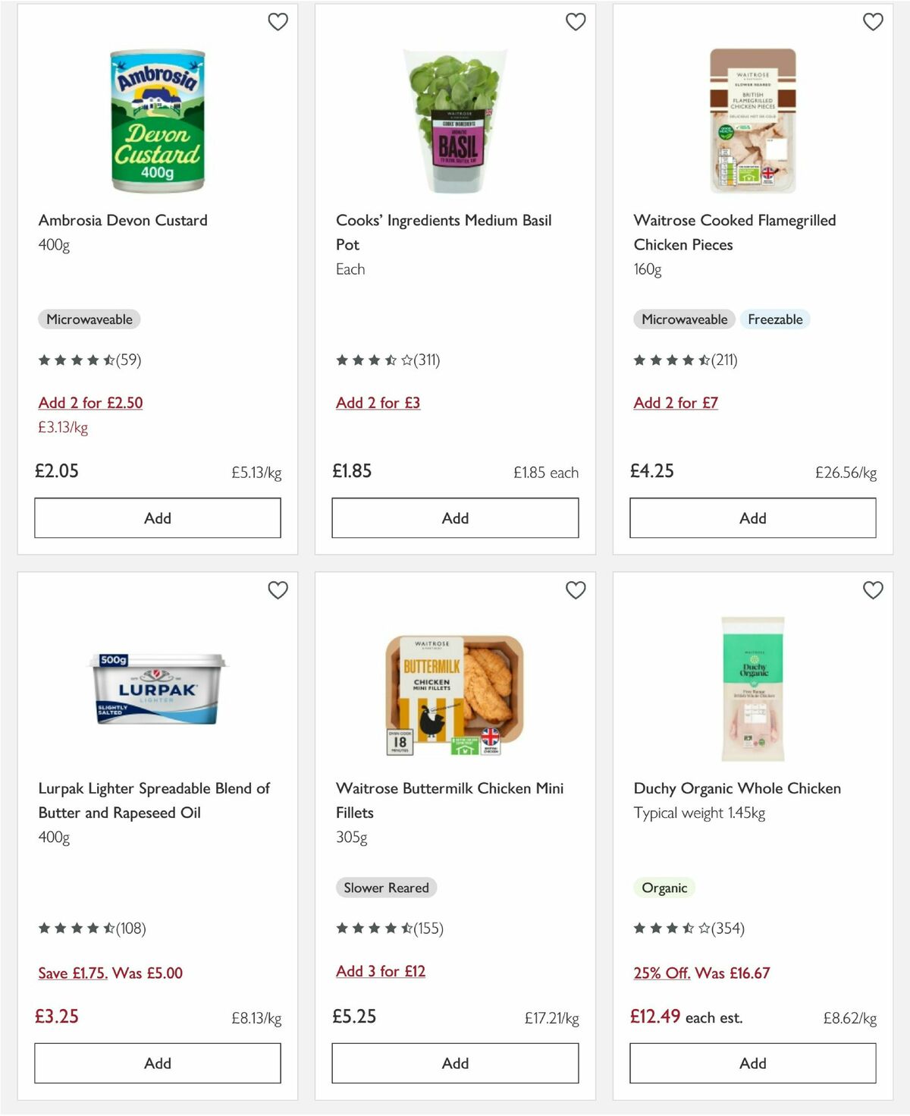Viewport: 910px width, 1116px height.
Task: Open the Add 2 for £2.50 custard offer
Action: [90, 403]
